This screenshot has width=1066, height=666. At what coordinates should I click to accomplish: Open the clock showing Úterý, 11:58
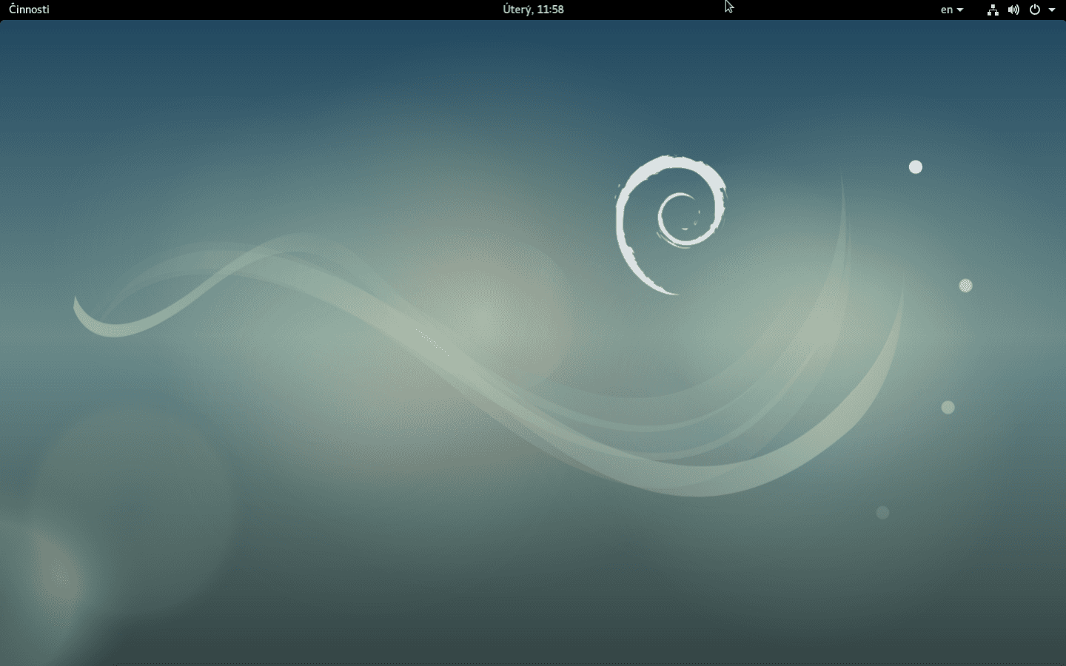533,10
